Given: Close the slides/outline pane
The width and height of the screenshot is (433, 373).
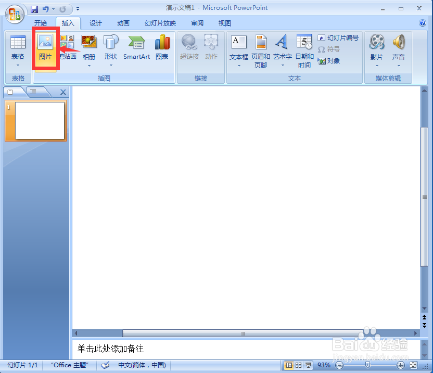Looking at the screenshot, I should (63, 92).
